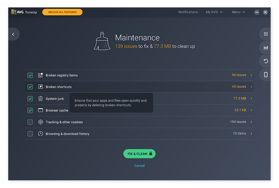Open the My AVG dropdown
279x188 pixels.
point(214,12)
